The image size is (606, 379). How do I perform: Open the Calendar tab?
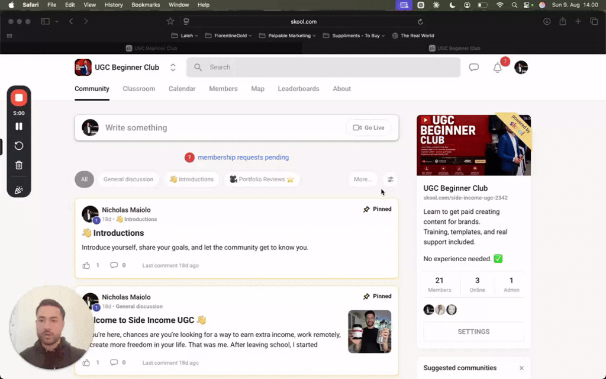click(182, 89)
